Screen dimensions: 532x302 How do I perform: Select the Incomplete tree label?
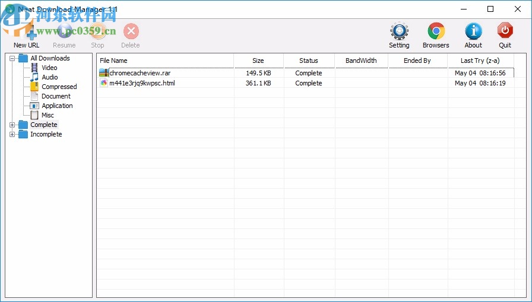click(46, 134)
